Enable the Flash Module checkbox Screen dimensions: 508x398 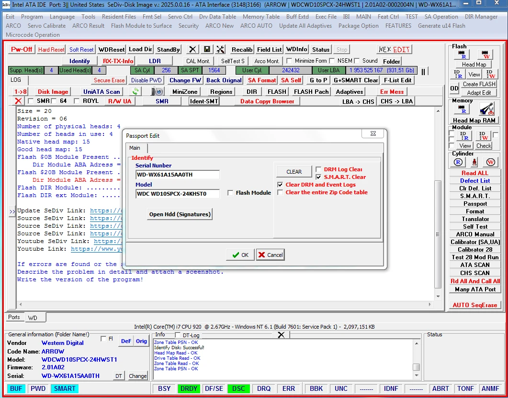pyautogui.click(x=230, y=193)
